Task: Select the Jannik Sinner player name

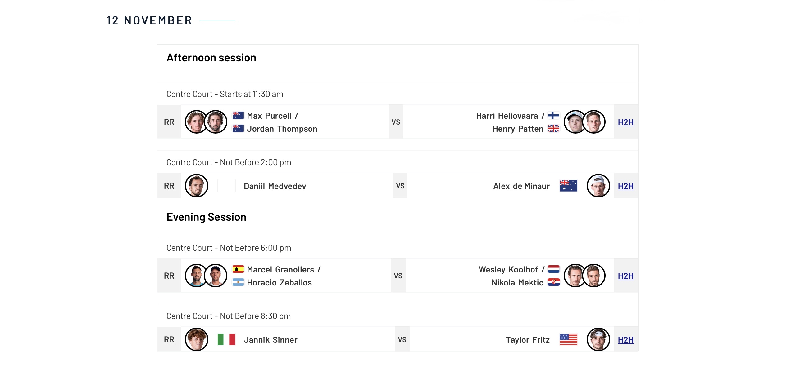Action: [x=270, y=340]
